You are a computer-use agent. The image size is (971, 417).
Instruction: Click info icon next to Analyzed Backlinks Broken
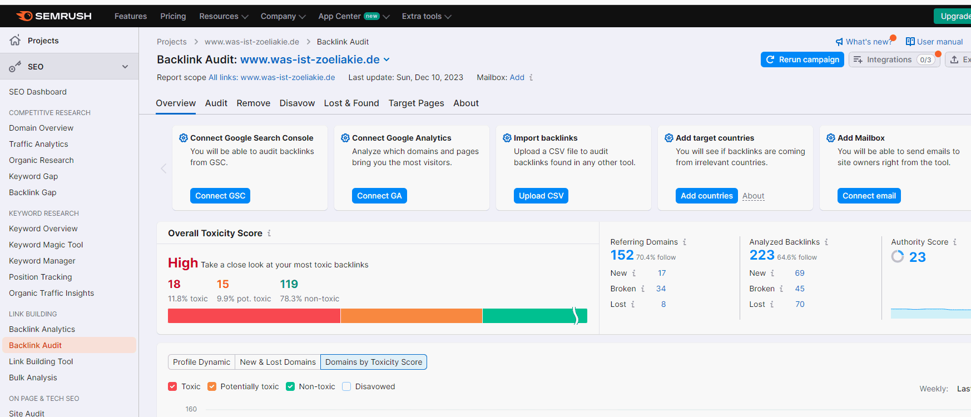(x=781, y=289)
